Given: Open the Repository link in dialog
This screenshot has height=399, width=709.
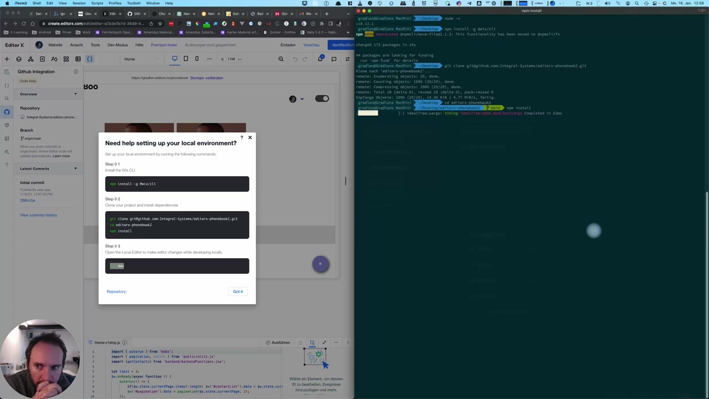Looking at the screenshot, I should click(116, 291).
